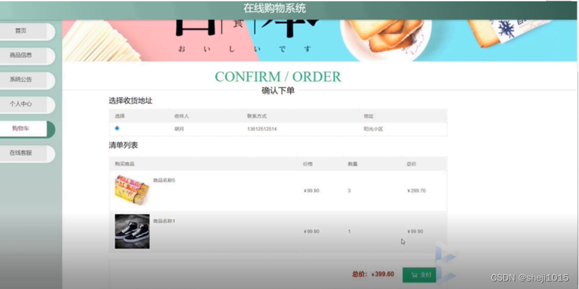
Task: Click the 在线购物系统 header title
Action: [274, 8]
